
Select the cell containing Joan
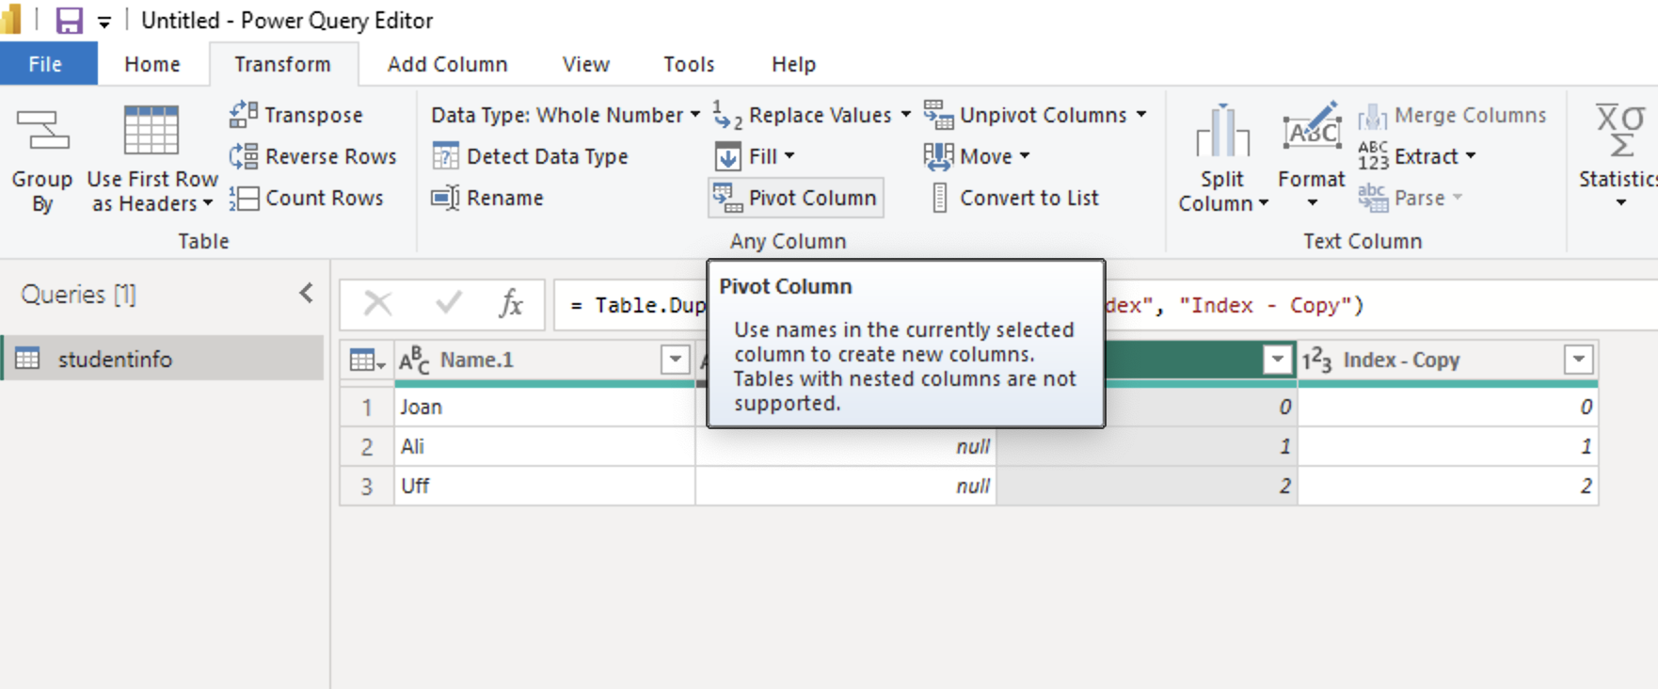click(545, 407)
